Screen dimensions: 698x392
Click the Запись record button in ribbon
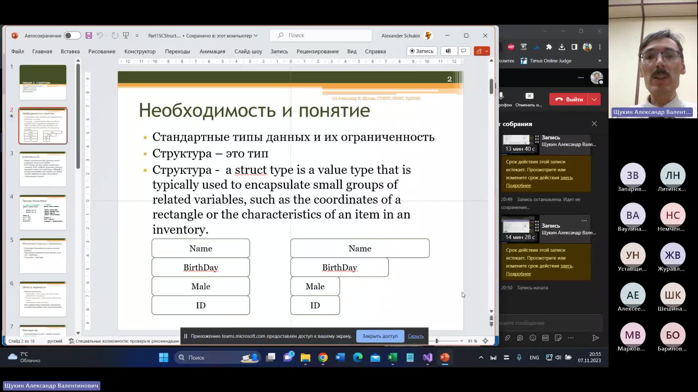click(422, 51)
